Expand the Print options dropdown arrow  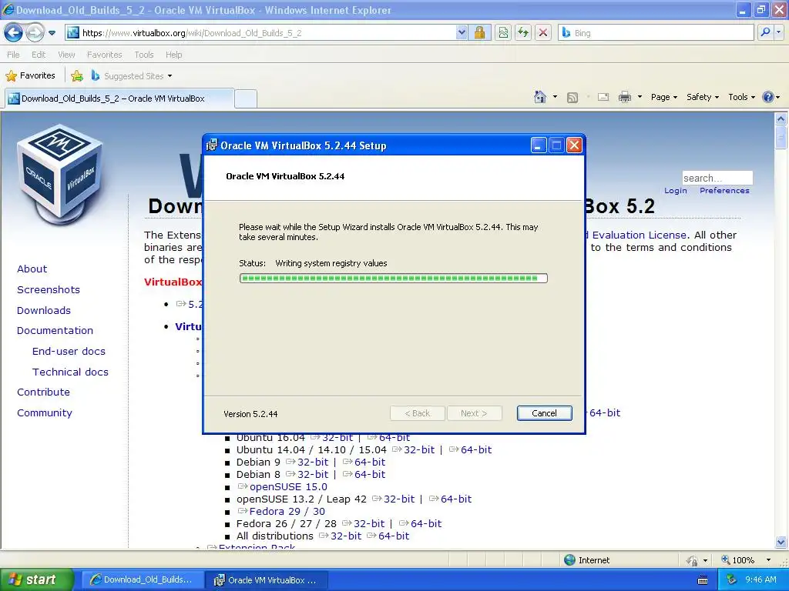tap(640, 97)
